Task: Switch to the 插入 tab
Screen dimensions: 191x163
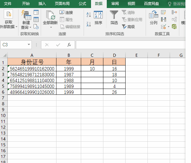Action: (x=42, y=4)
